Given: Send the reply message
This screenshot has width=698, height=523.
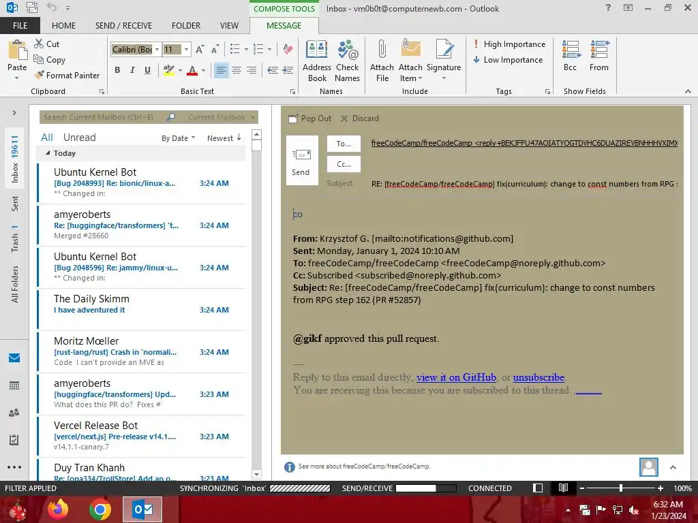Looking at the screenshot, I should 302,160.
